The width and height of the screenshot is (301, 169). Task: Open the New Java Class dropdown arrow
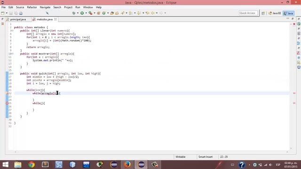(x=108, y=13)
